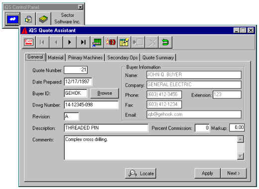The width and height of the screenshot is (259, 189).
Task: Click the Apply button
Action: (207, 173)
